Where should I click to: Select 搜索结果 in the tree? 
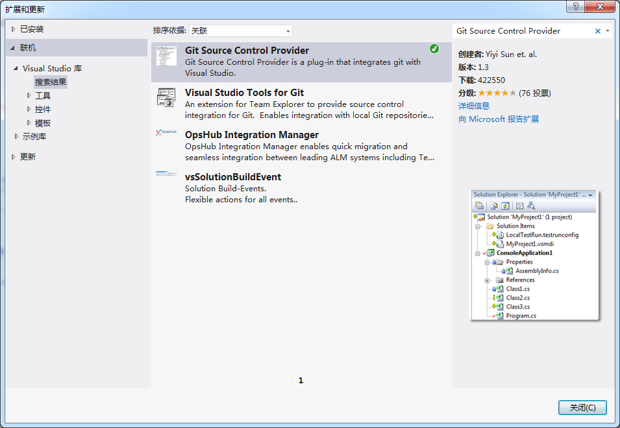click(51, 82)
